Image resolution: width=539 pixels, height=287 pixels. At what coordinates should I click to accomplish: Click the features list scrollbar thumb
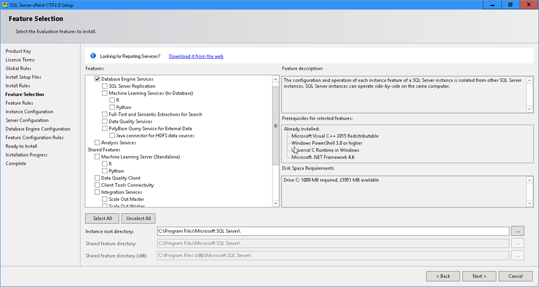tap(275, 126)
